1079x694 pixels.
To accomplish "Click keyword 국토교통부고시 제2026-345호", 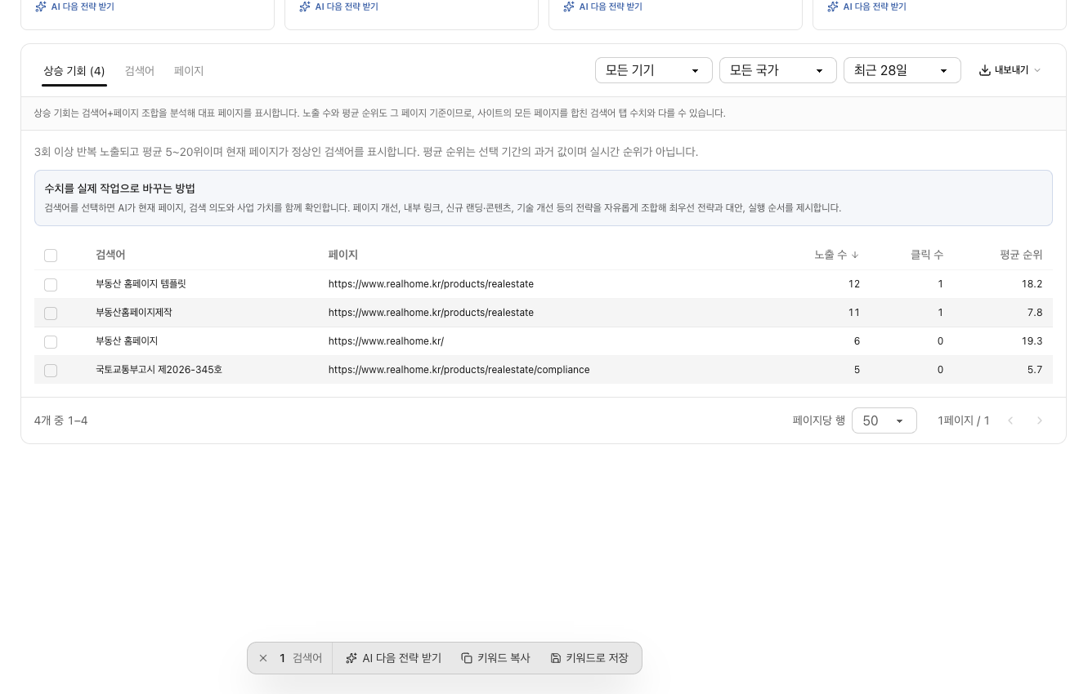I will [159, 370].
